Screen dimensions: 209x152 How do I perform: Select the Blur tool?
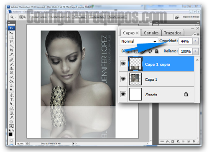click(x=11, y=85)
